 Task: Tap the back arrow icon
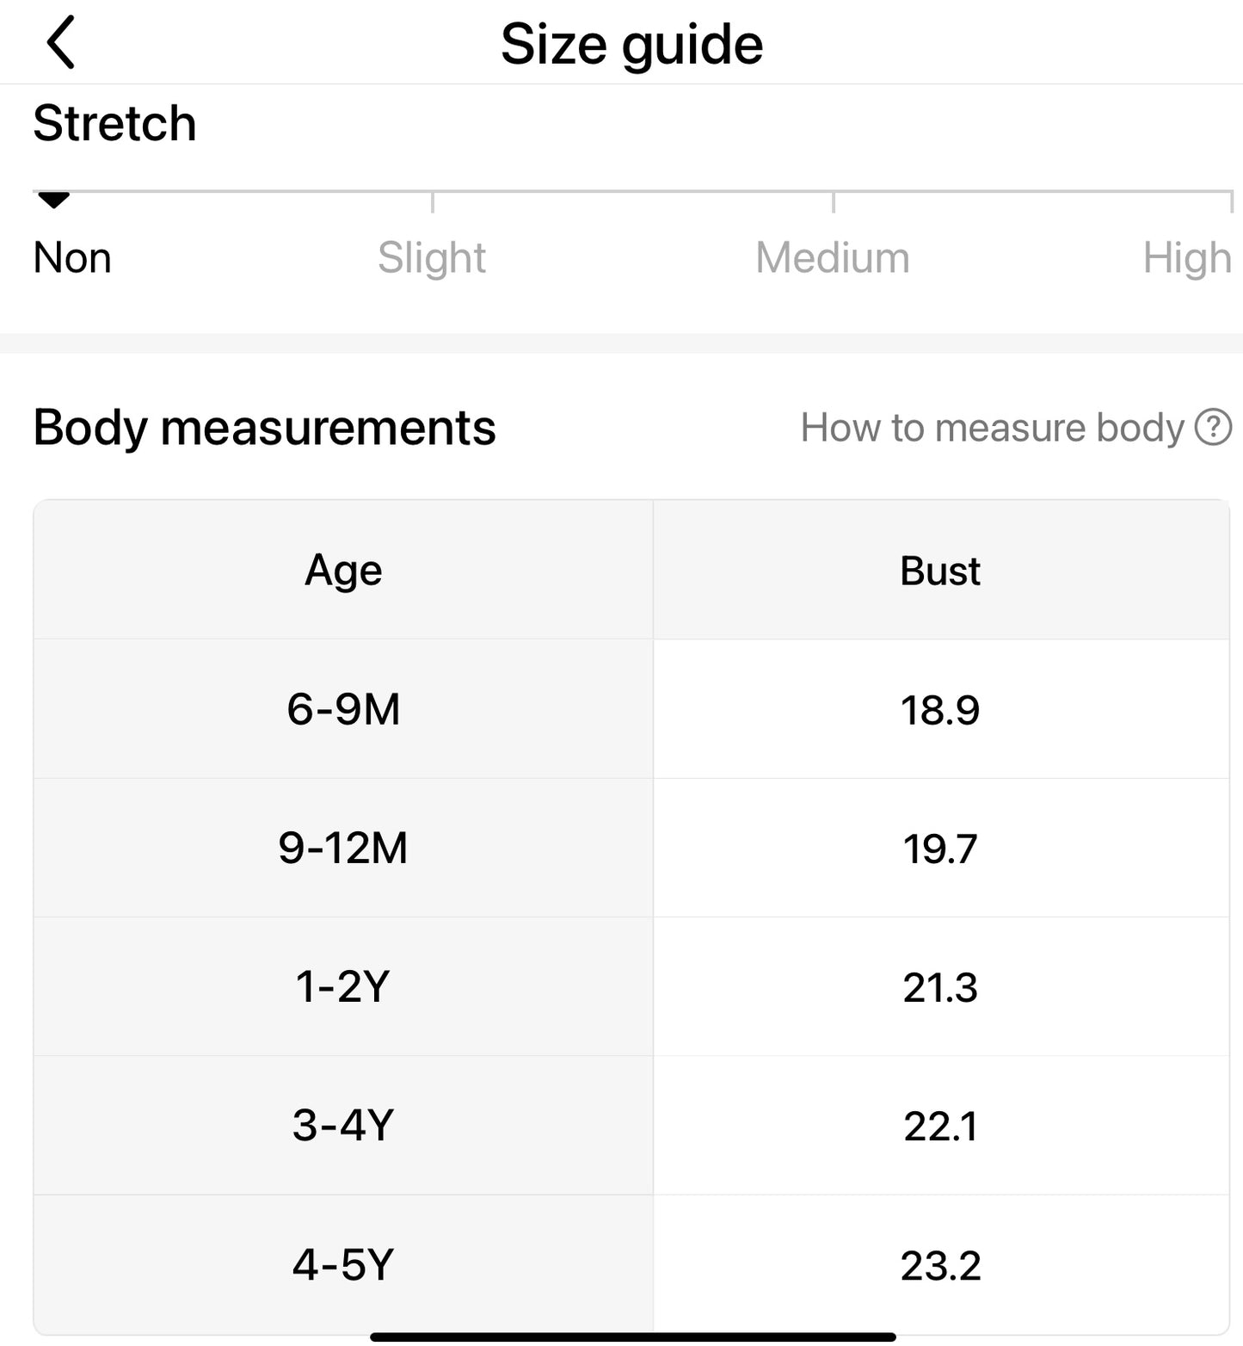(x=61, y=42)
